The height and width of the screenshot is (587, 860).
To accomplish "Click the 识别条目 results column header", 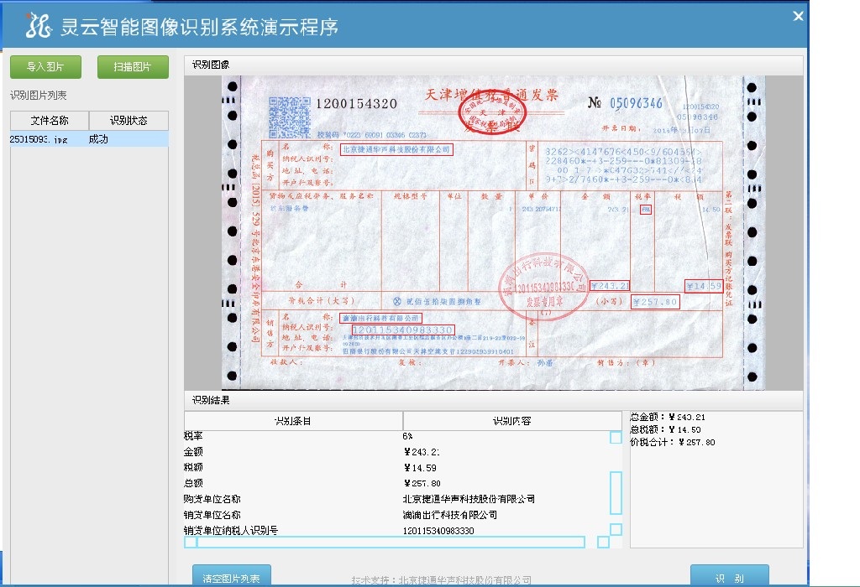I will pos(293,421).
